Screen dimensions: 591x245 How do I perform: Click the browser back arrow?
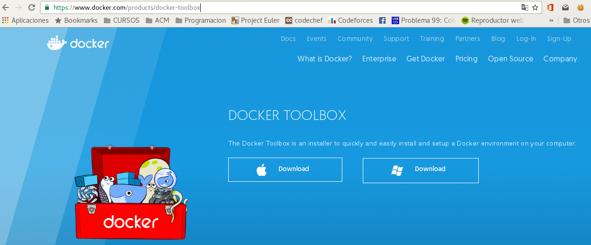6,7
